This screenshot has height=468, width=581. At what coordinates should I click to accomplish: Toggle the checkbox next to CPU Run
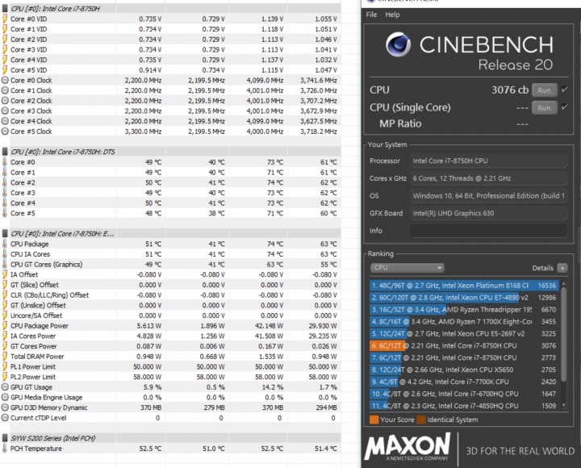[x=564, y=90]
